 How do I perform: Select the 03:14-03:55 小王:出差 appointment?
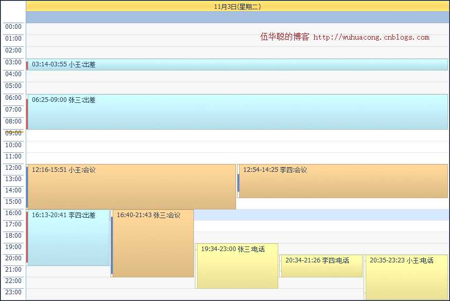pos(237,64)
